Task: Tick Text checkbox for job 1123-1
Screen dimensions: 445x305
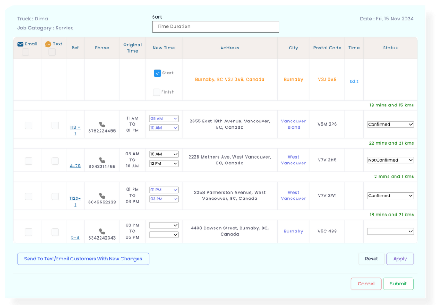Action: pos(55,196)
